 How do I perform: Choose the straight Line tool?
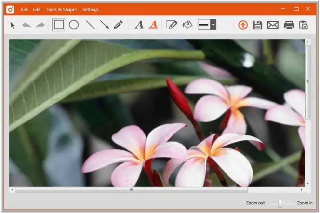[x=90, y=25]
